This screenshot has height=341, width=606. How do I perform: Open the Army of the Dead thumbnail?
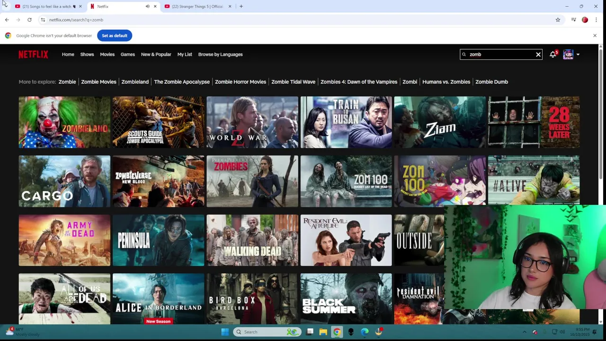pyautogui.click(x=64, y=240)
